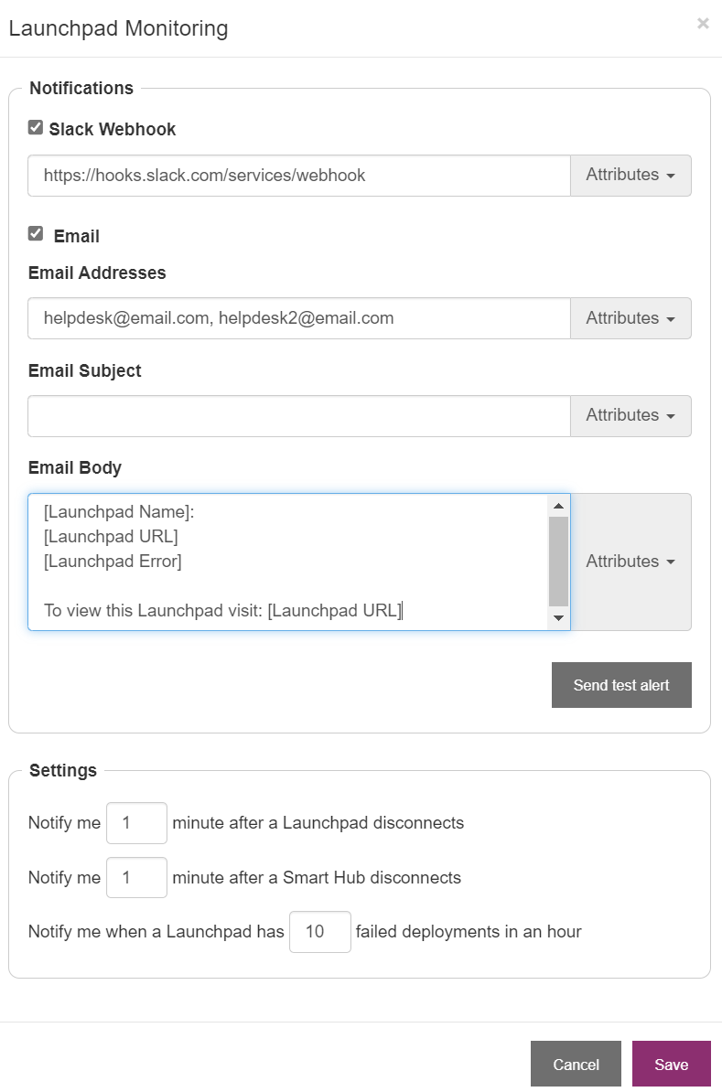Click the Send test alert button
Image resolution: width=722 pixels, height=1092 pixels.
click(x=621, y=684)
